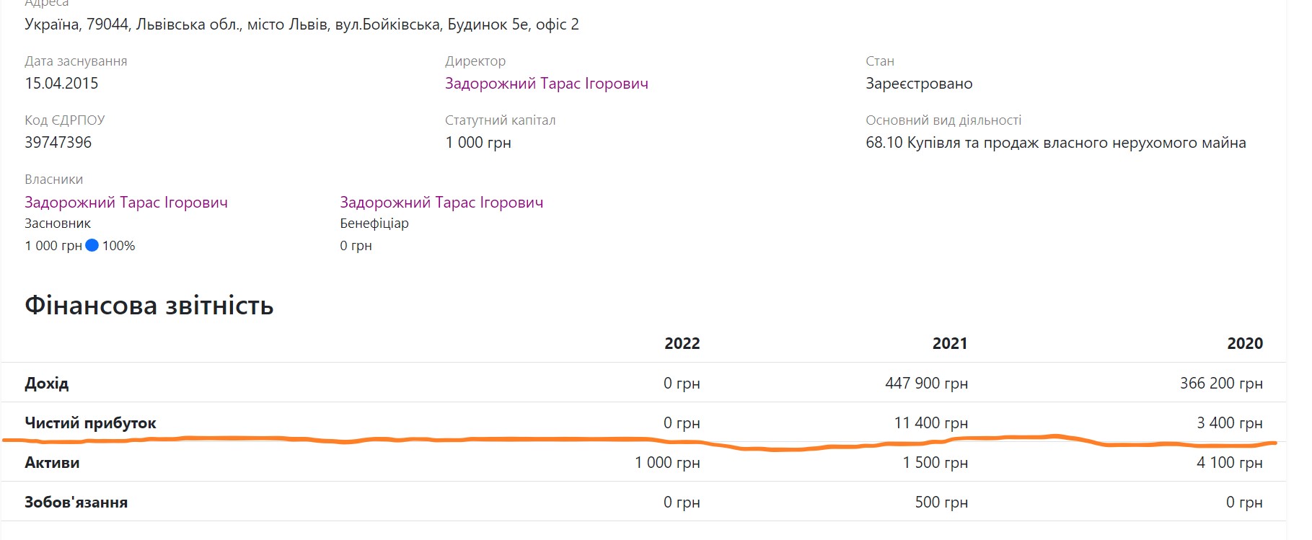
Task: Click the Зареєстровано status value
Action: (919, 84)
